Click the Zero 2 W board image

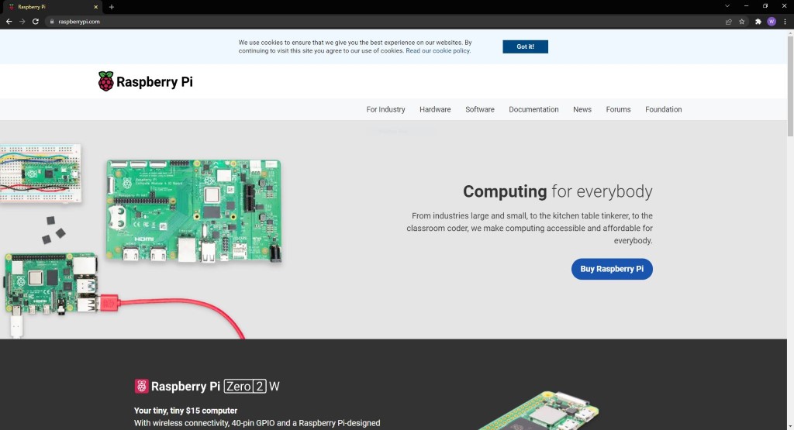pos(540,411)
